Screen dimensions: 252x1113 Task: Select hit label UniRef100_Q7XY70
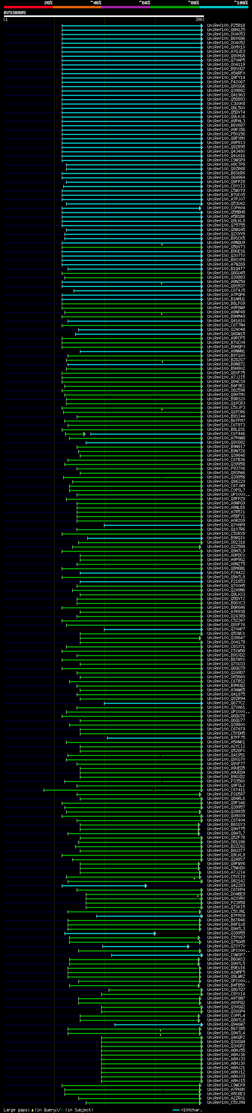(x=226, y=946)
